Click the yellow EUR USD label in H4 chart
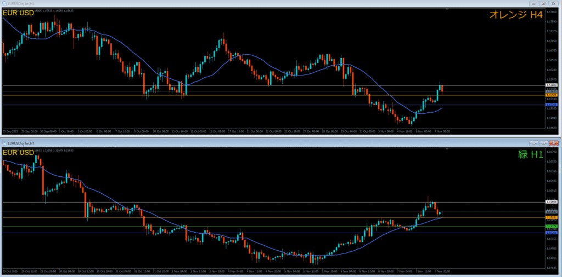The height and width of the screenshot is (277, 562). pos(19,13)
